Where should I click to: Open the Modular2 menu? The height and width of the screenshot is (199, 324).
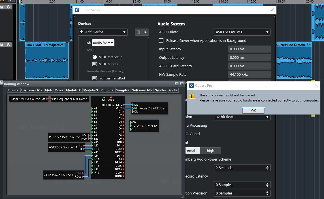pos(73,90)
